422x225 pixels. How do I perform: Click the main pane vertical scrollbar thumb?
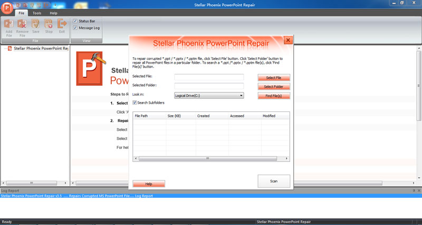pyautogui.click(x=419, y=86)
